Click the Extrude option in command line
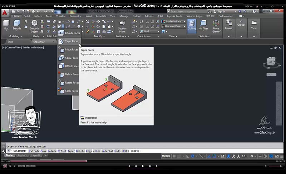The height and width of the screenshot is (174, 286). tap(34, 151)
